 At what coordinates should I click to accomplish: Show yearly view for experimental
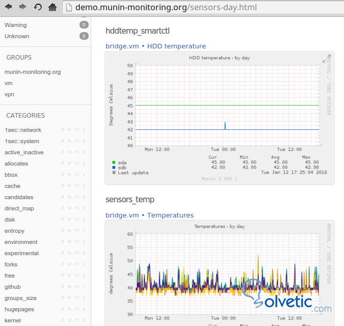point(84,253)
